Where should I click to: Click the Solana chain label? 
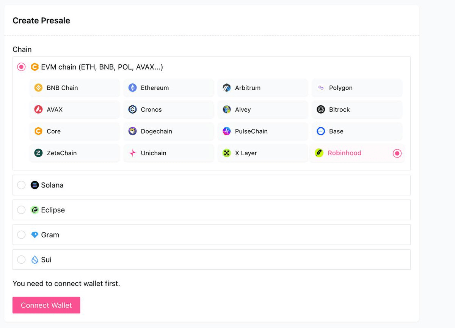52,185
